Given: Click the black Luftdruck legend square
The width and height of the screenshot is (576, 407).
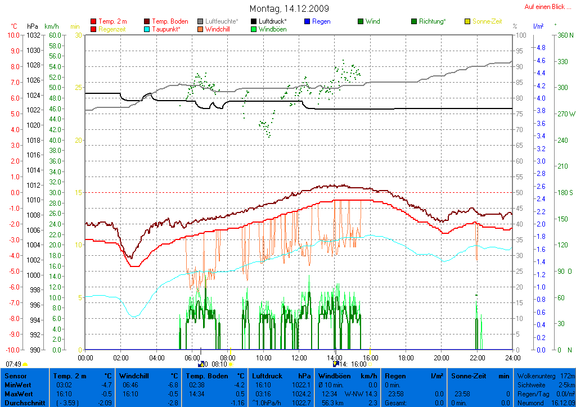Looking at the screenshot, I should click(254, 21).
